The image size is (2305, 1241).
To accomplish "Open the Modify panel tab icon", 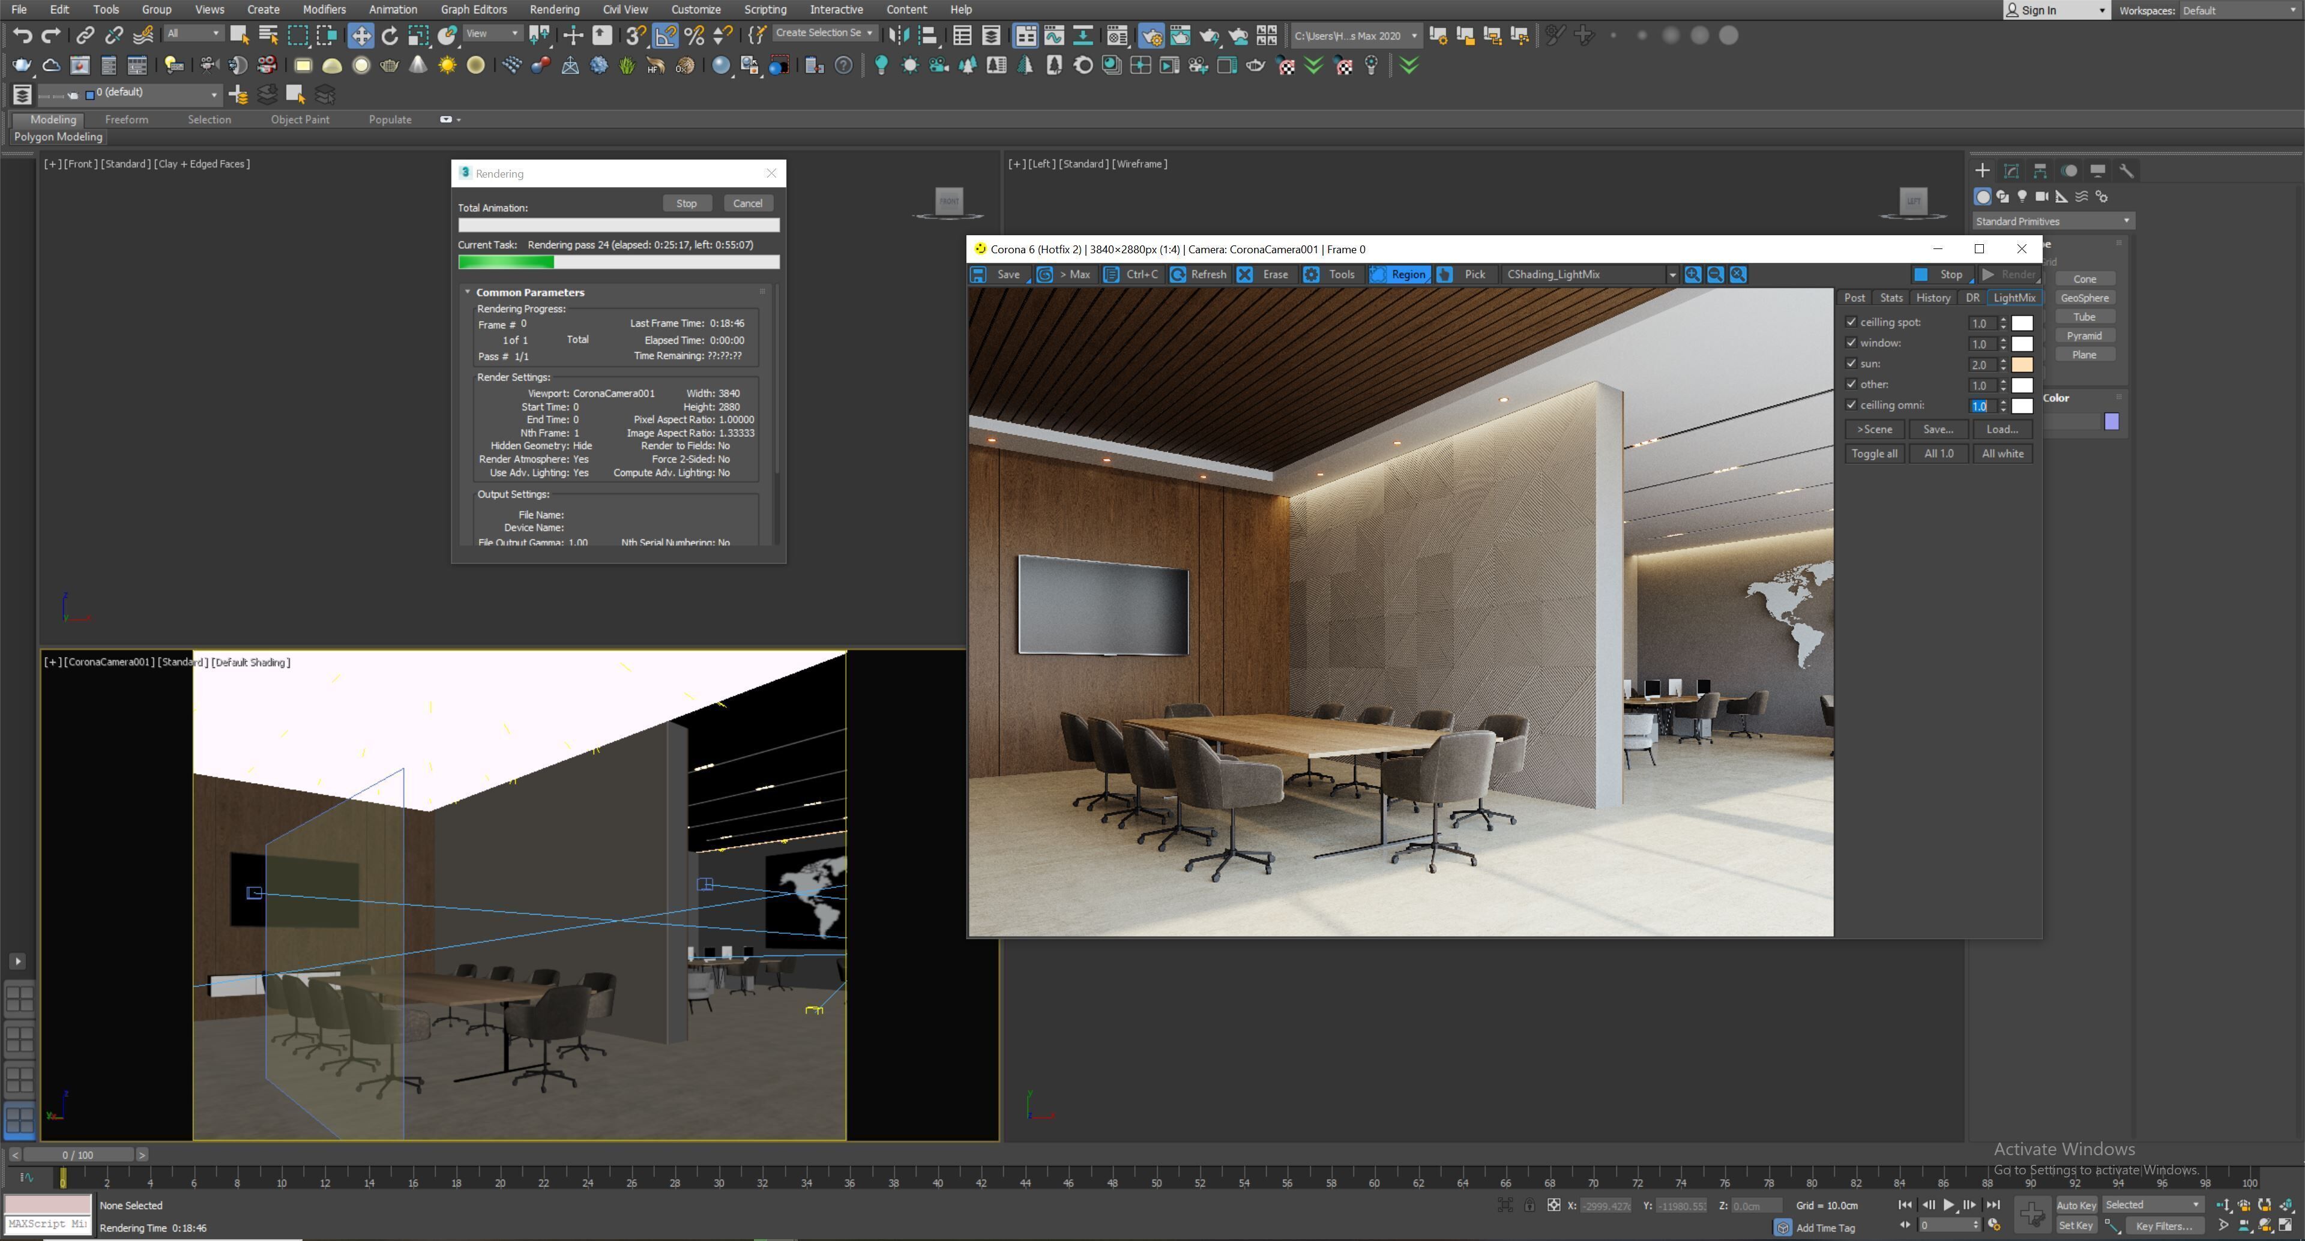I will [2011, 170].
